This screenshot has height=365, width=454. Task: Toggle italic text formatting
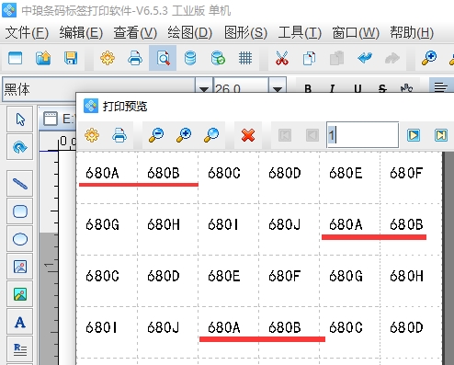pos(333,89)
